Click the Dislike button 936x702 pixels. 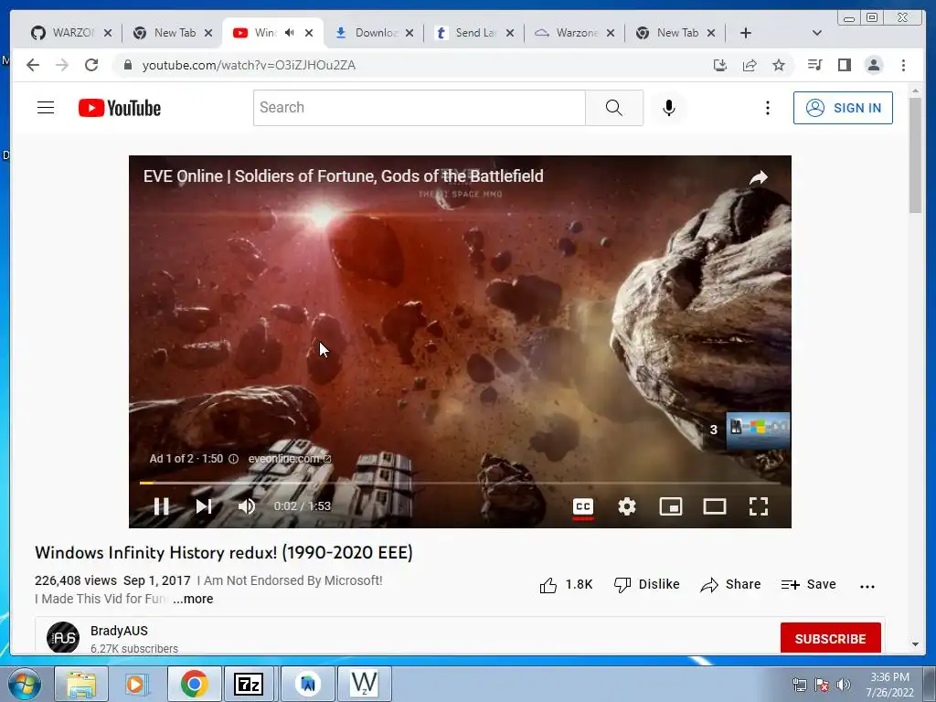pyautogui.click(x=646, y=585)
